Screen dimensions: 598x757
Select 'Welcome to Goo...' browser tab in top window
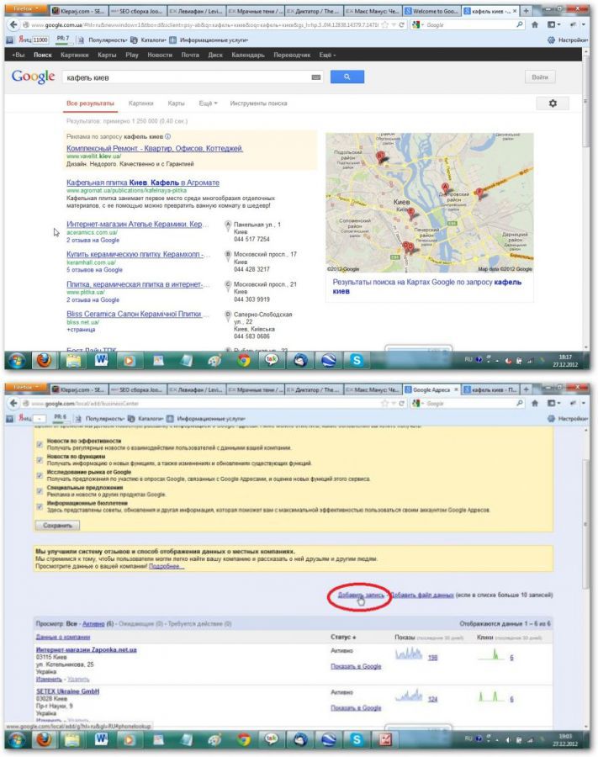pos(431,11)
